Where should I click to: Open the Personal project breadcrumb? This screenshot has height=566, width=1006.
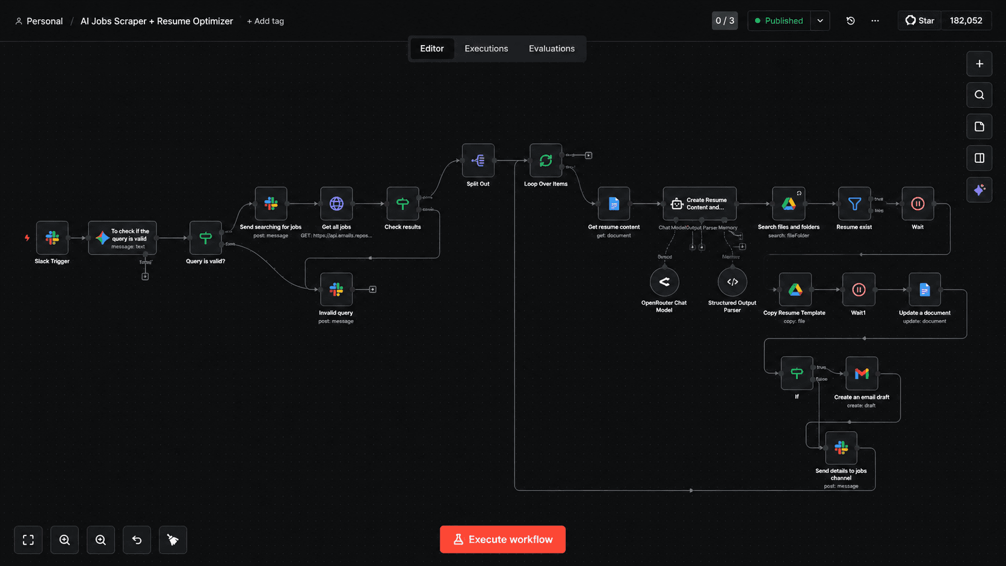[x=39, y=21]
